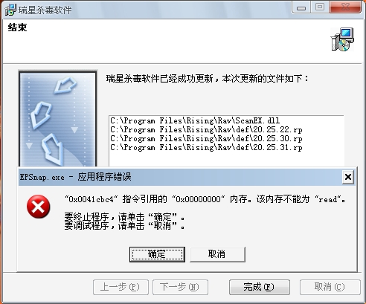Click the blue arrows wizard side image
The width and height of the screenshot is (366, 304).
[x=58, y=119]
